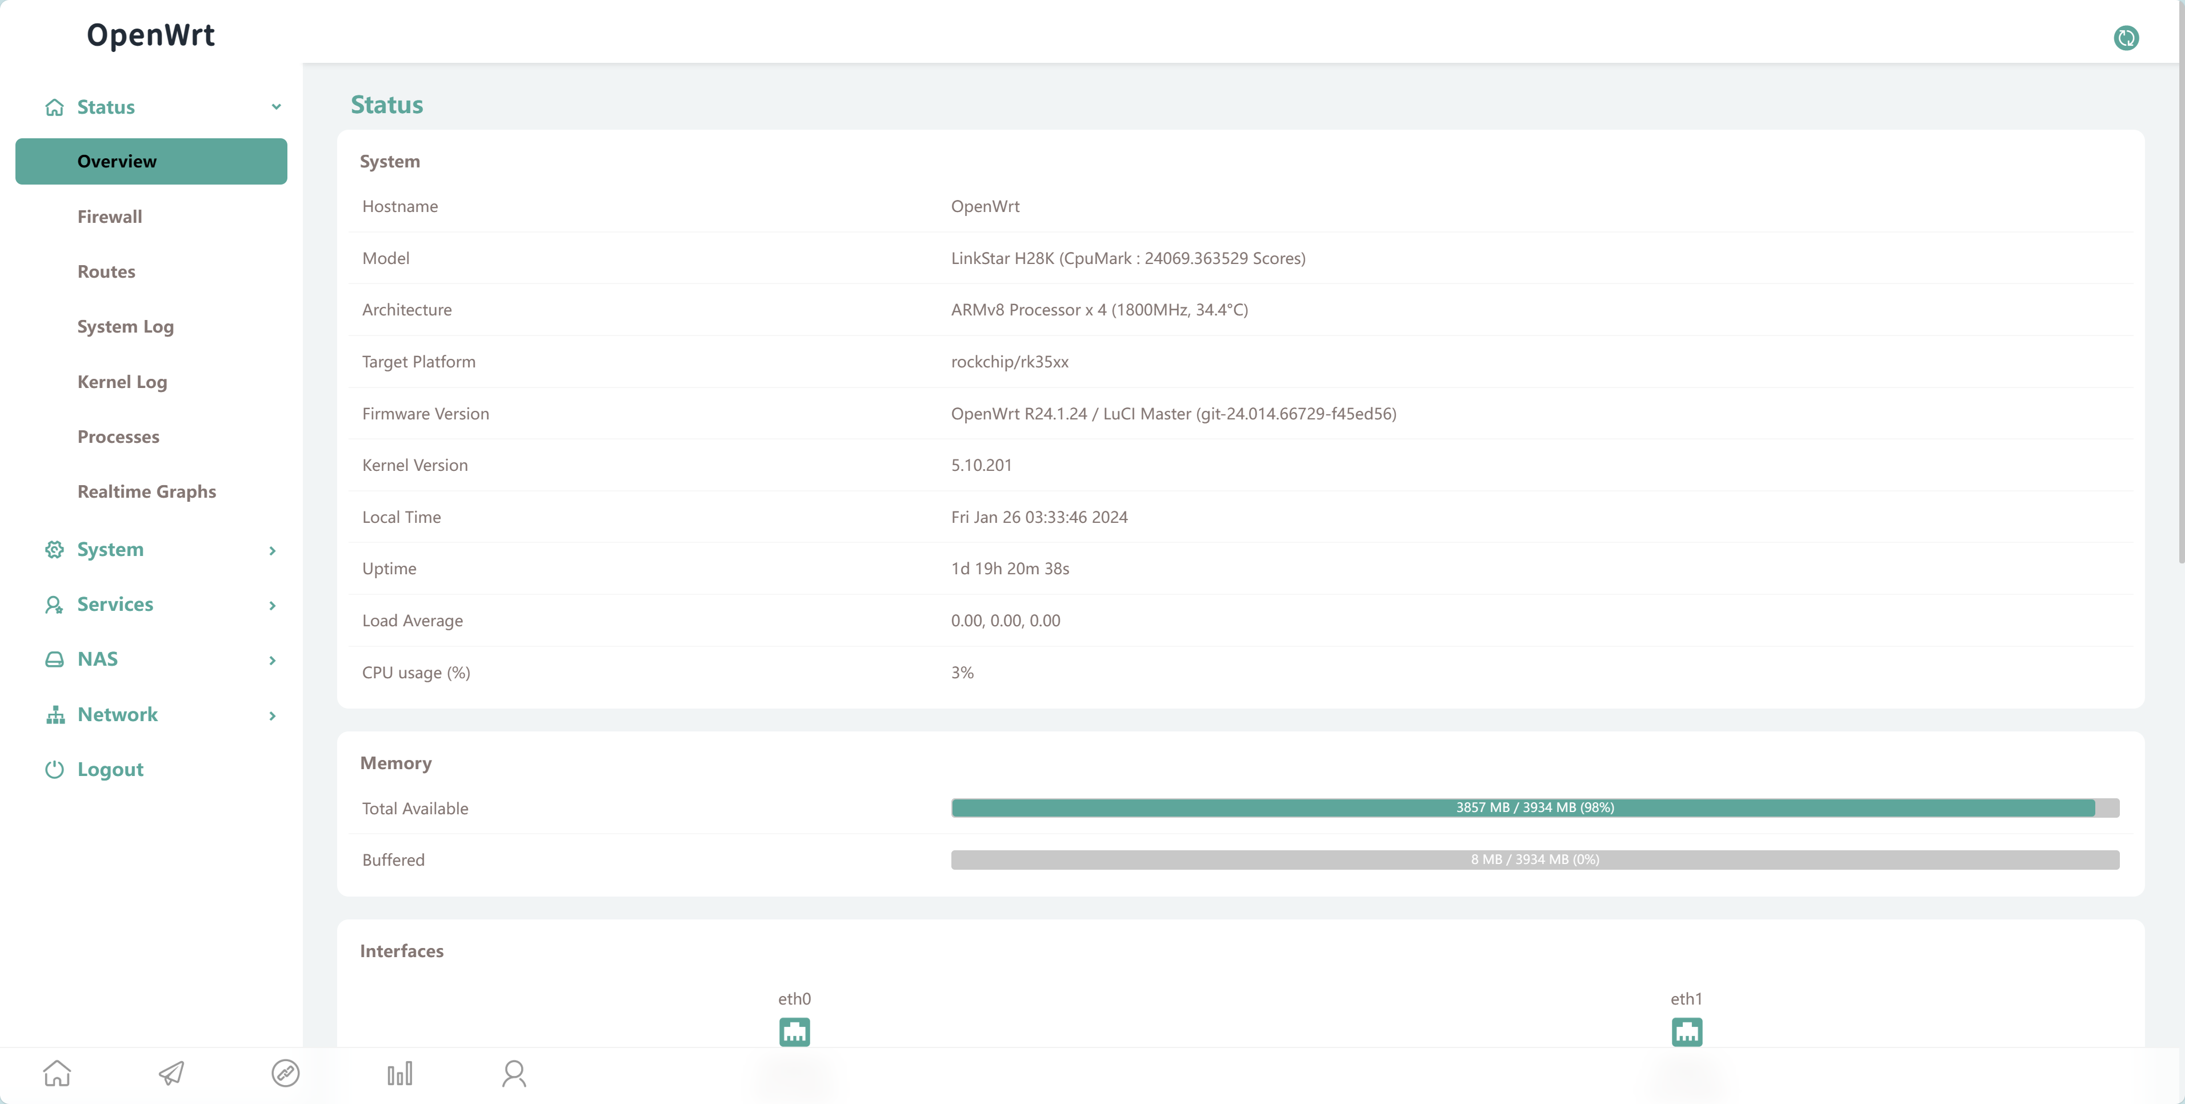Click the uptime value 1d 19h
Image resolution: width=2185 pixels, height=1104 pixels.
[1010, 569]
